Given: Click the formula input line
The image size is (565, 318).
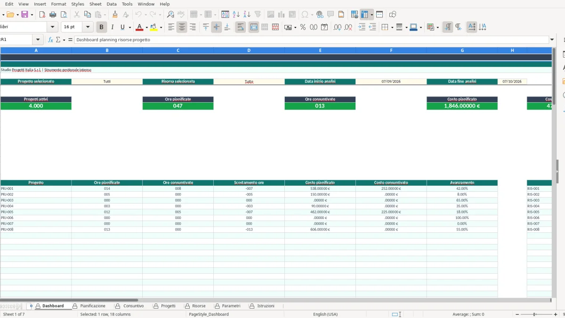Looking at the screenshot, I should (x=311, y=40).
